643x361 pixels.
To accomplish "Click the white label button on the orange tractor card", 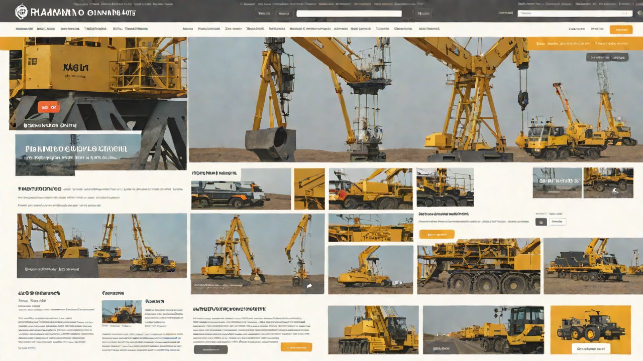I will coord(590,348).
